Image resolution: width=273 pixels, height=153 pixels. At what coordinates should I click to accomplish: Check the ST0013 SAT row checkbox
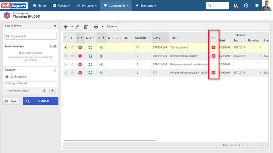coord(66,64)
